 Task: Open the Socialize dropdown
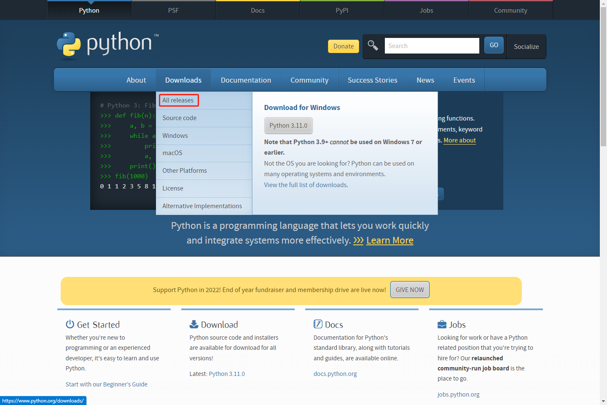[x=526, y=47]
